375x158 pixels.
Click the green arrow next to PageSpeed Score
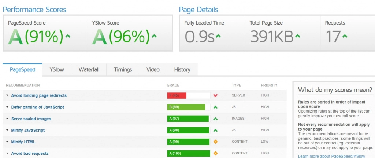[68, 36]
